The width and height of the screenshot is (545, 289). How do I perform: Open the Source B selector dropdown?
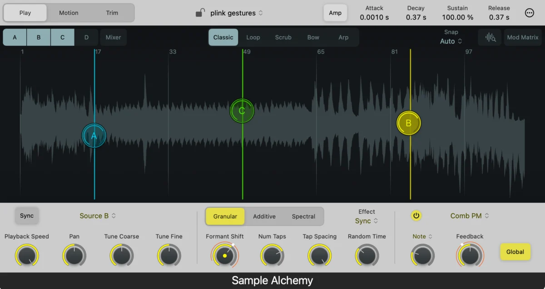[98, 216]
